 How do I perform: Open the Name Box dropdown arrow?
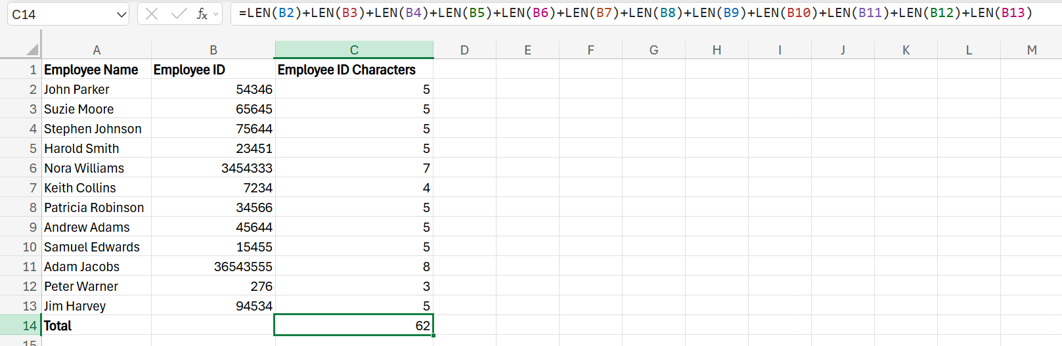122,14
